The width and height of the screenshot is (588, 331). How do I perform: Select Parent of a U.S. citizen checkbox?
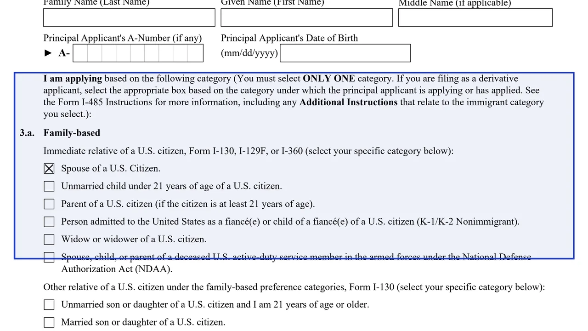pyautogui.click(x=49, y=204)
